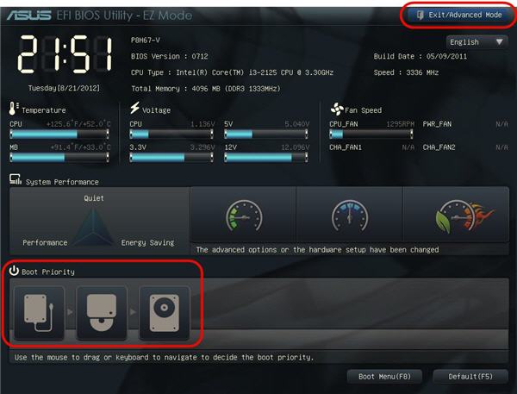Screen dimensions: 517x394
Task: Click the Boot Priority power icon
Action: pos(14,271)
